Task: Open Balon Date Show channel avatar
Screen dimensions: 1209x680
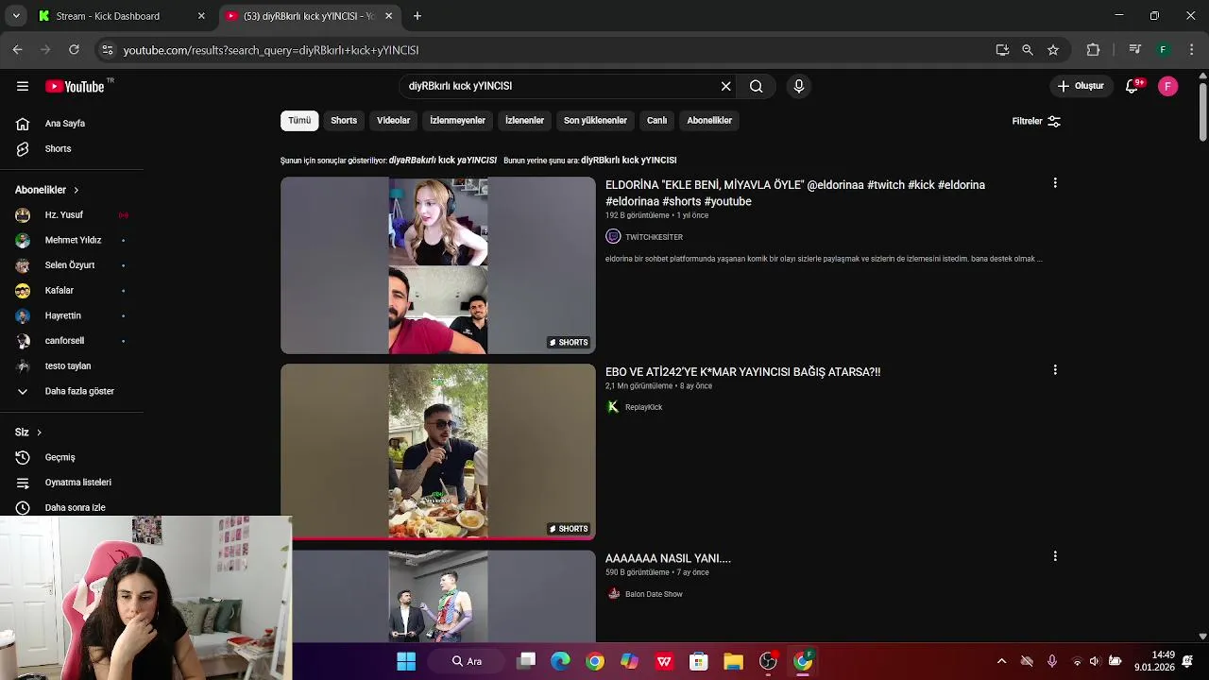Action: 613,594
